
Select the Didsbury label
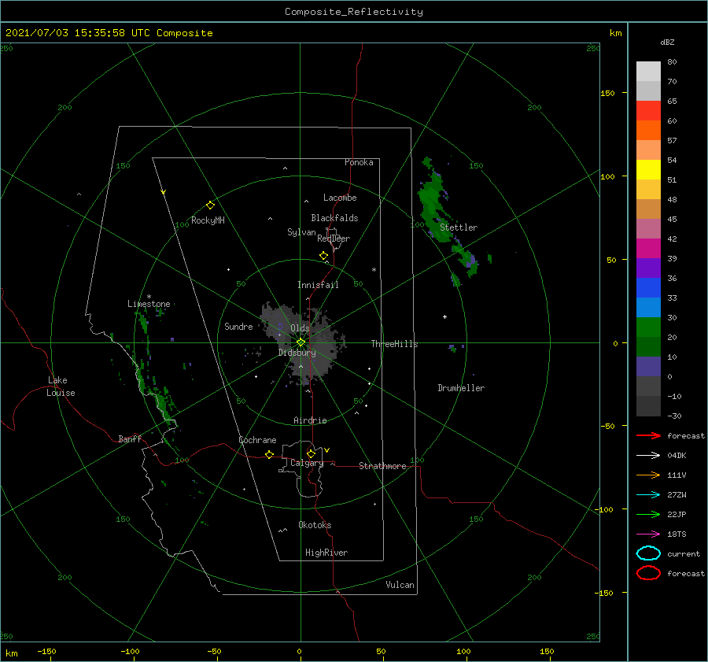297,353
